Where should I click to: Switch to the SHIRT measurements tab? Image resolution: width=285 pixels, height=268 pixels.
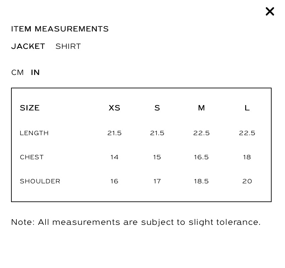pos(68,46)
